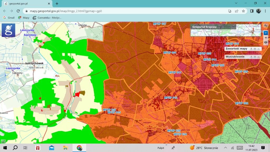
Task: Toggle the bottom large eye visibility button
Action: [266, 42]
